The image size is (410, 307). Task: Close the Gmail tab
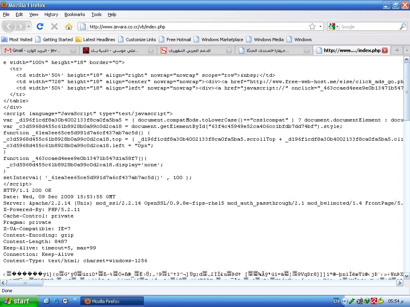(x=73, y=50)
